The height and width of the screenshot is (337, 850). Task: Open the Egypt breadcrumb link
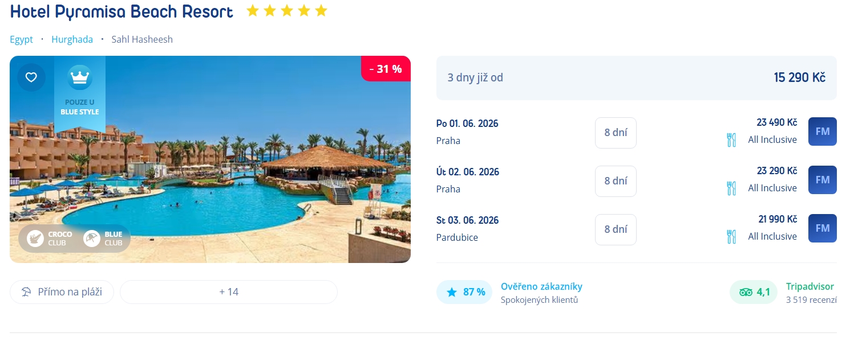point(22,39)
